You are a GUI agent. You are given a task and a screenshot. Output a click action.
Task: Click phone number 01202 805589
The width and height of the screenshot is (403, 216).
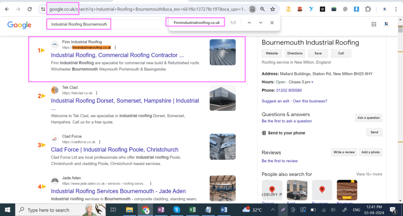(289, 90)
